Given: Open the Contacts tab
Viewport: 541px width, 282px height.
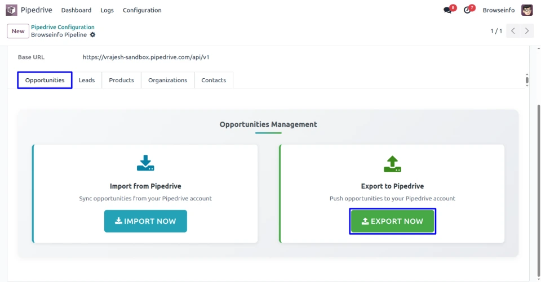Looking at the screenshot, I should (214, 80).
